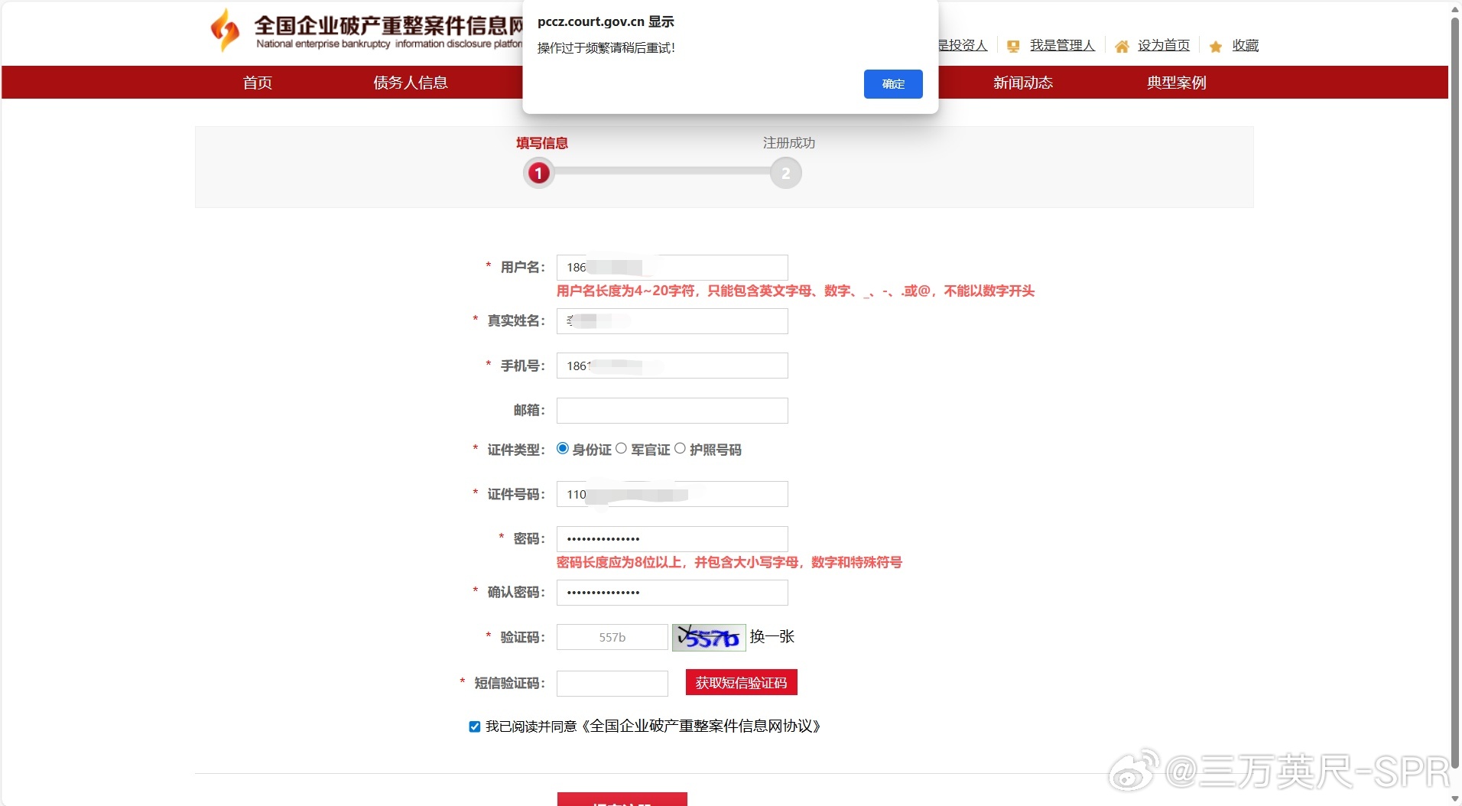Click the site title 全国企业破产重整案件信息网
The image size is (1462, 806).
(x=388, y=25)
